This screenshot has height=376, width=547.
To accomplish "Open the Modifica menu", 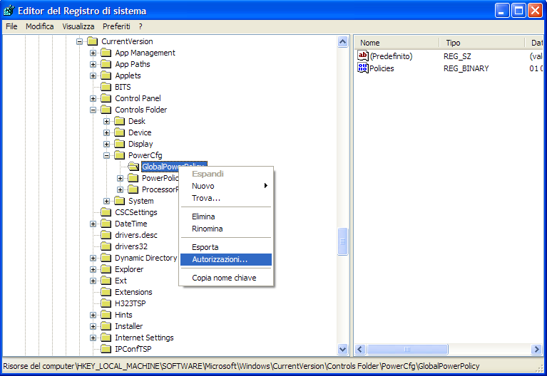I will click(40, 26).
